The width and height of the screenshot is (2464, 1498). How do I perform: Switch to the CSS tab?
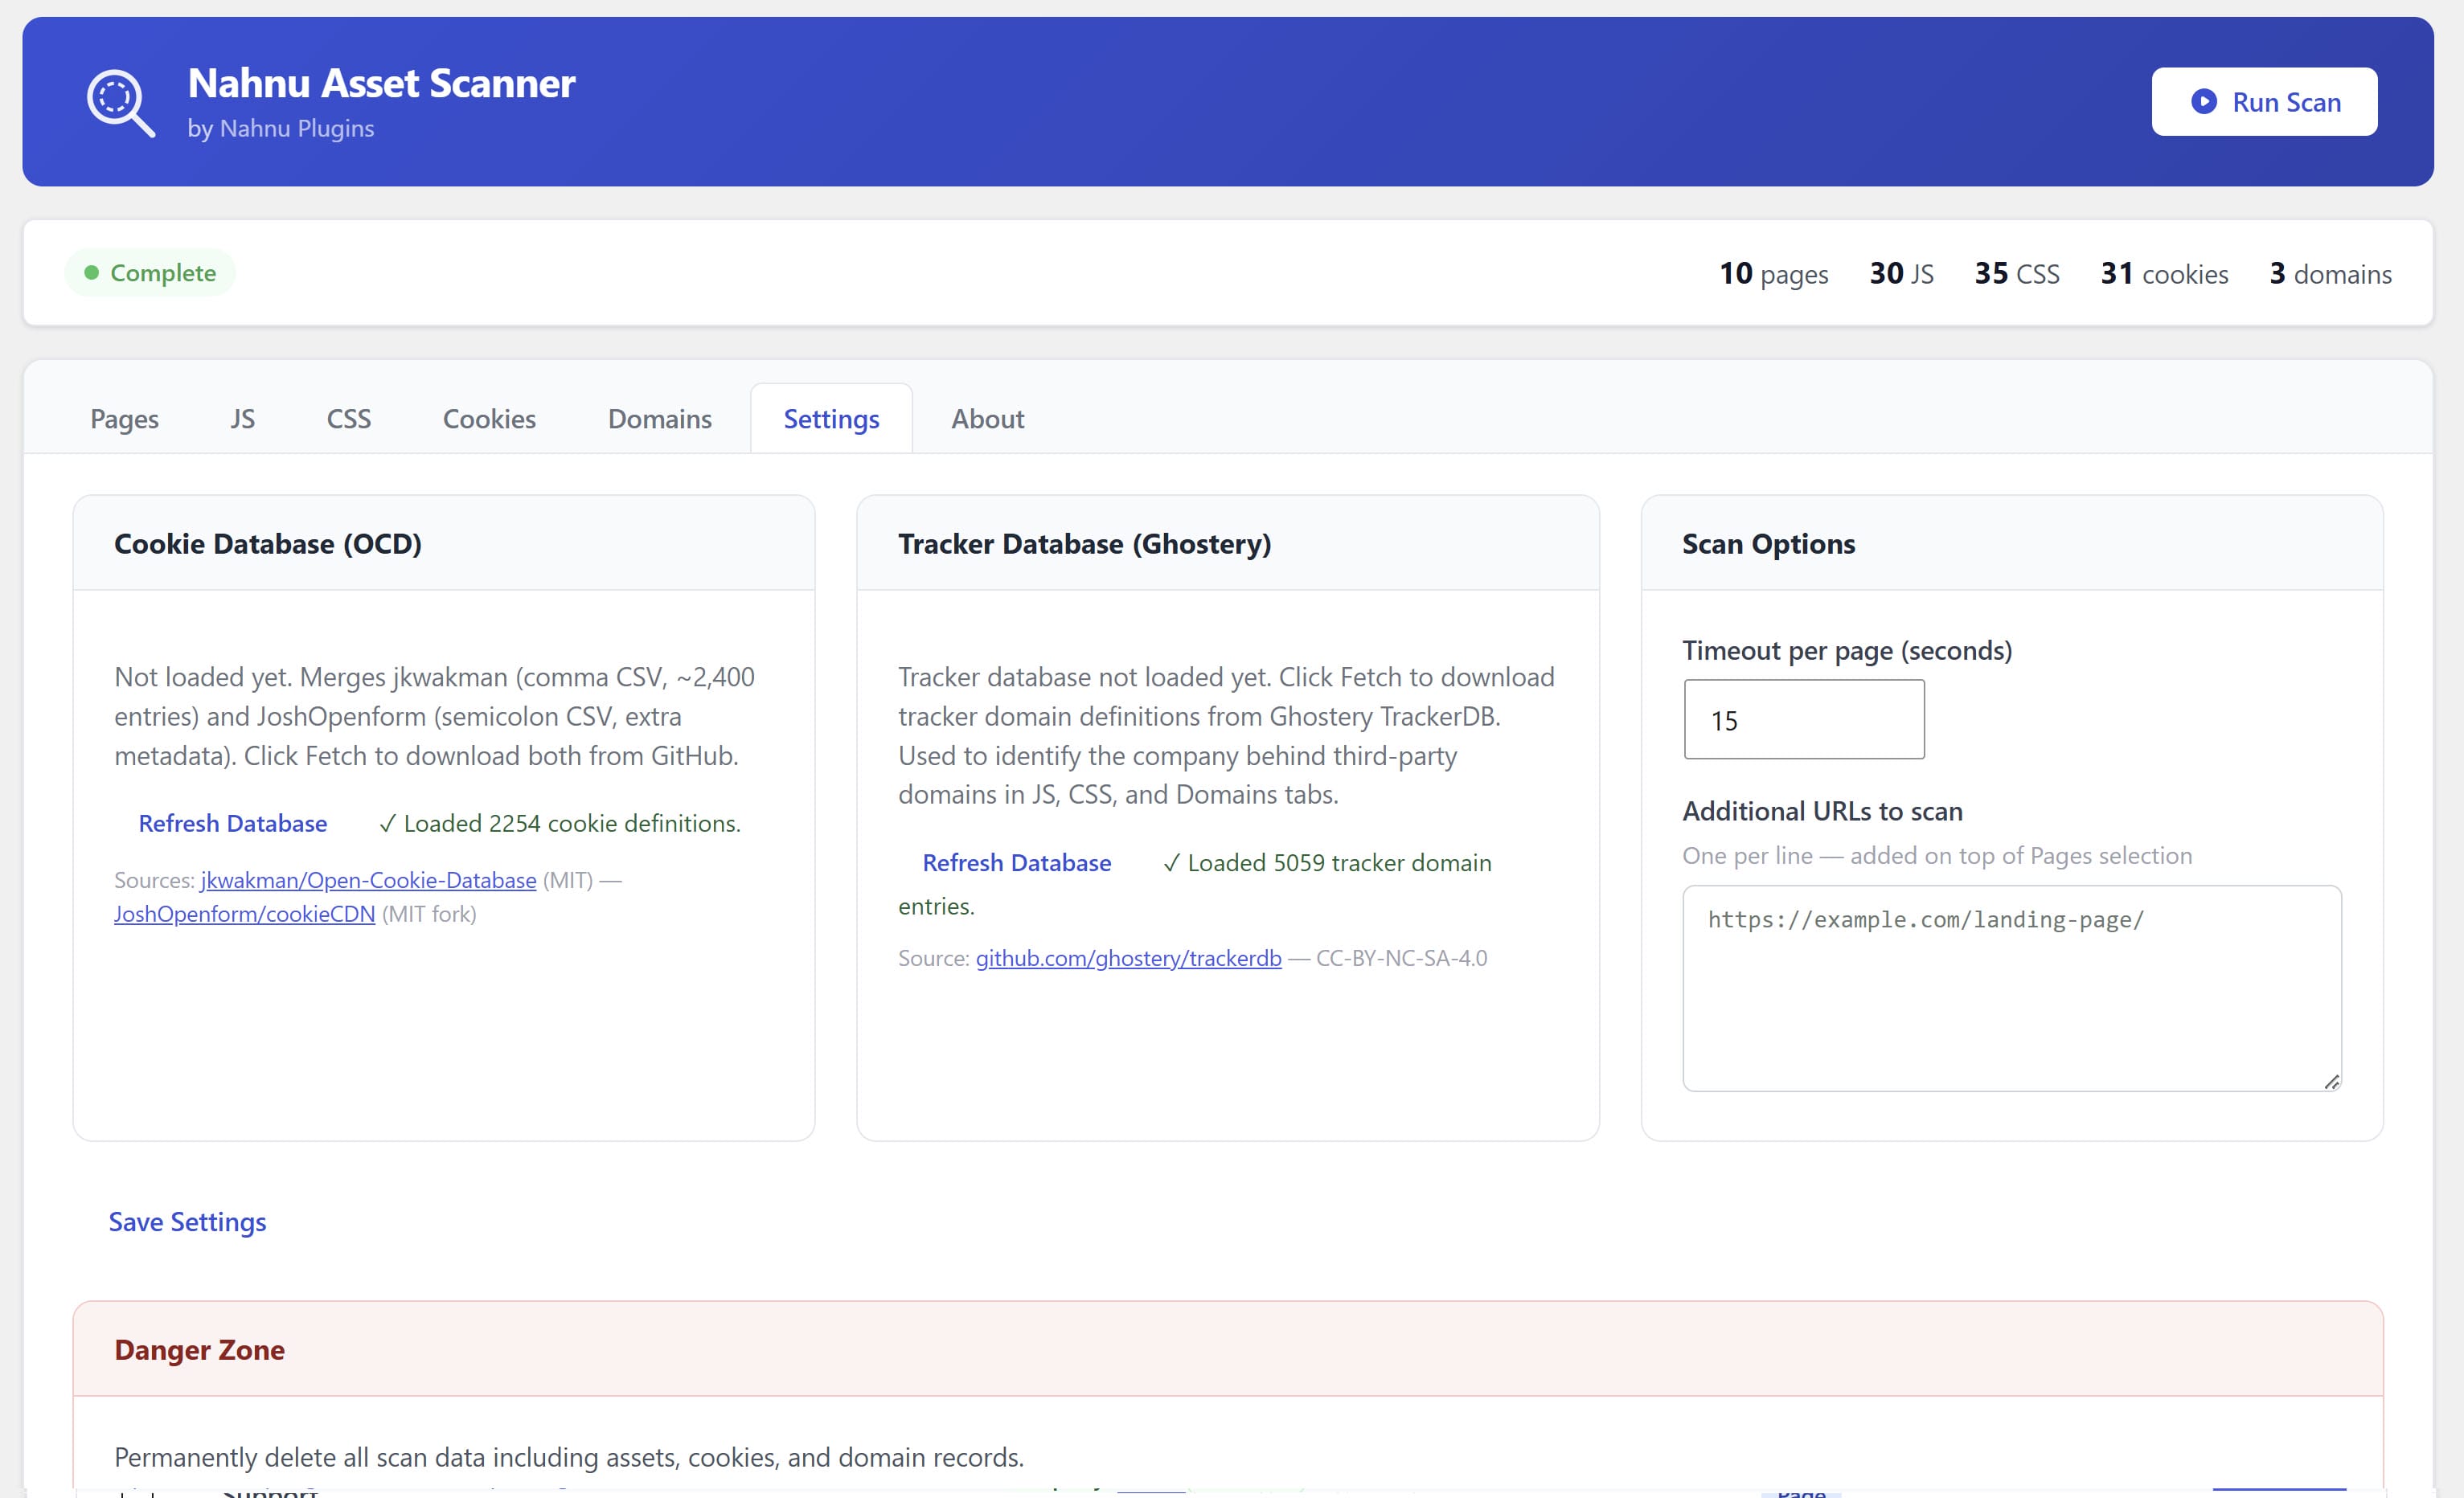(349, 419)
